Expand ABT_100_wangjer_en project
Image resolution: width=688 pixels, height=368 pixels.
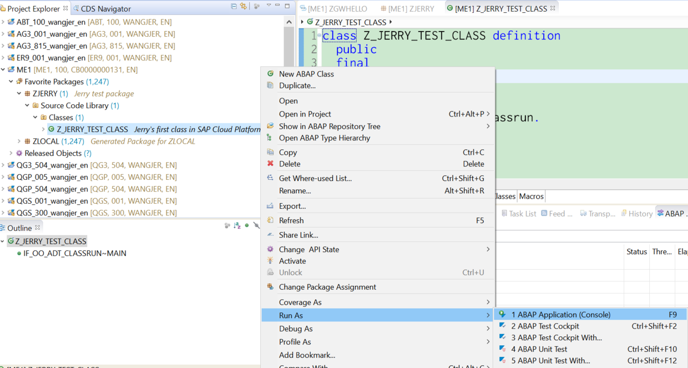(x=3, y=22)
